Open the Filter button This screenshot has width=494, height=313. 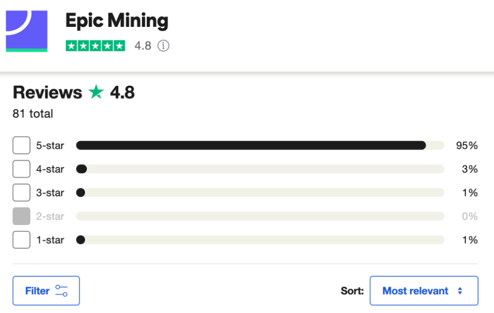tap(46, 291)
